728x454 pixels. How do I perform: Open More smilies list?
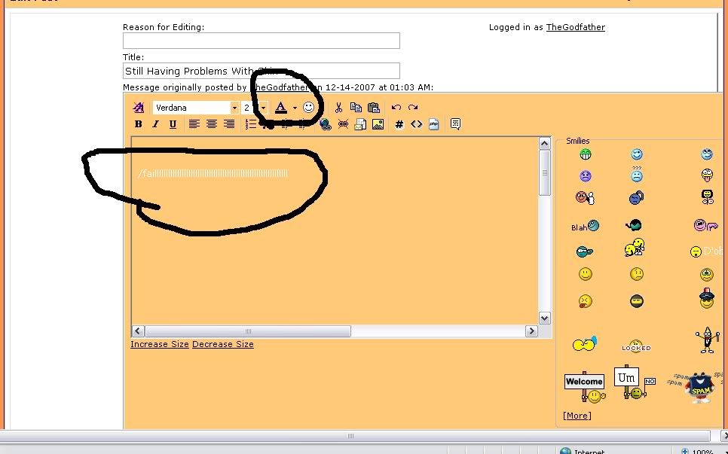(577, 416)
